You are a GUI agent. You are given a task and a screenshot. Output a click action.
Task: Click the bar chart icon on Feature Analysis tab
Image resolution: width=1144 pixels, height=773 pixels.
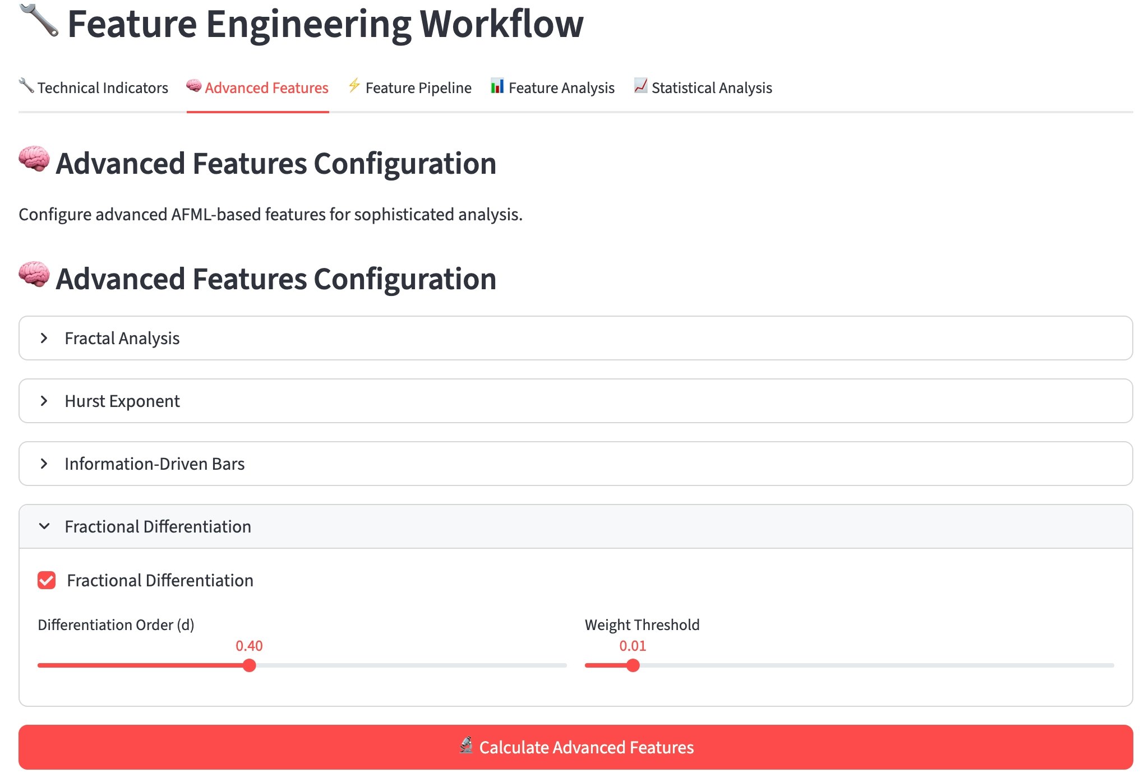tap(497, 86)
